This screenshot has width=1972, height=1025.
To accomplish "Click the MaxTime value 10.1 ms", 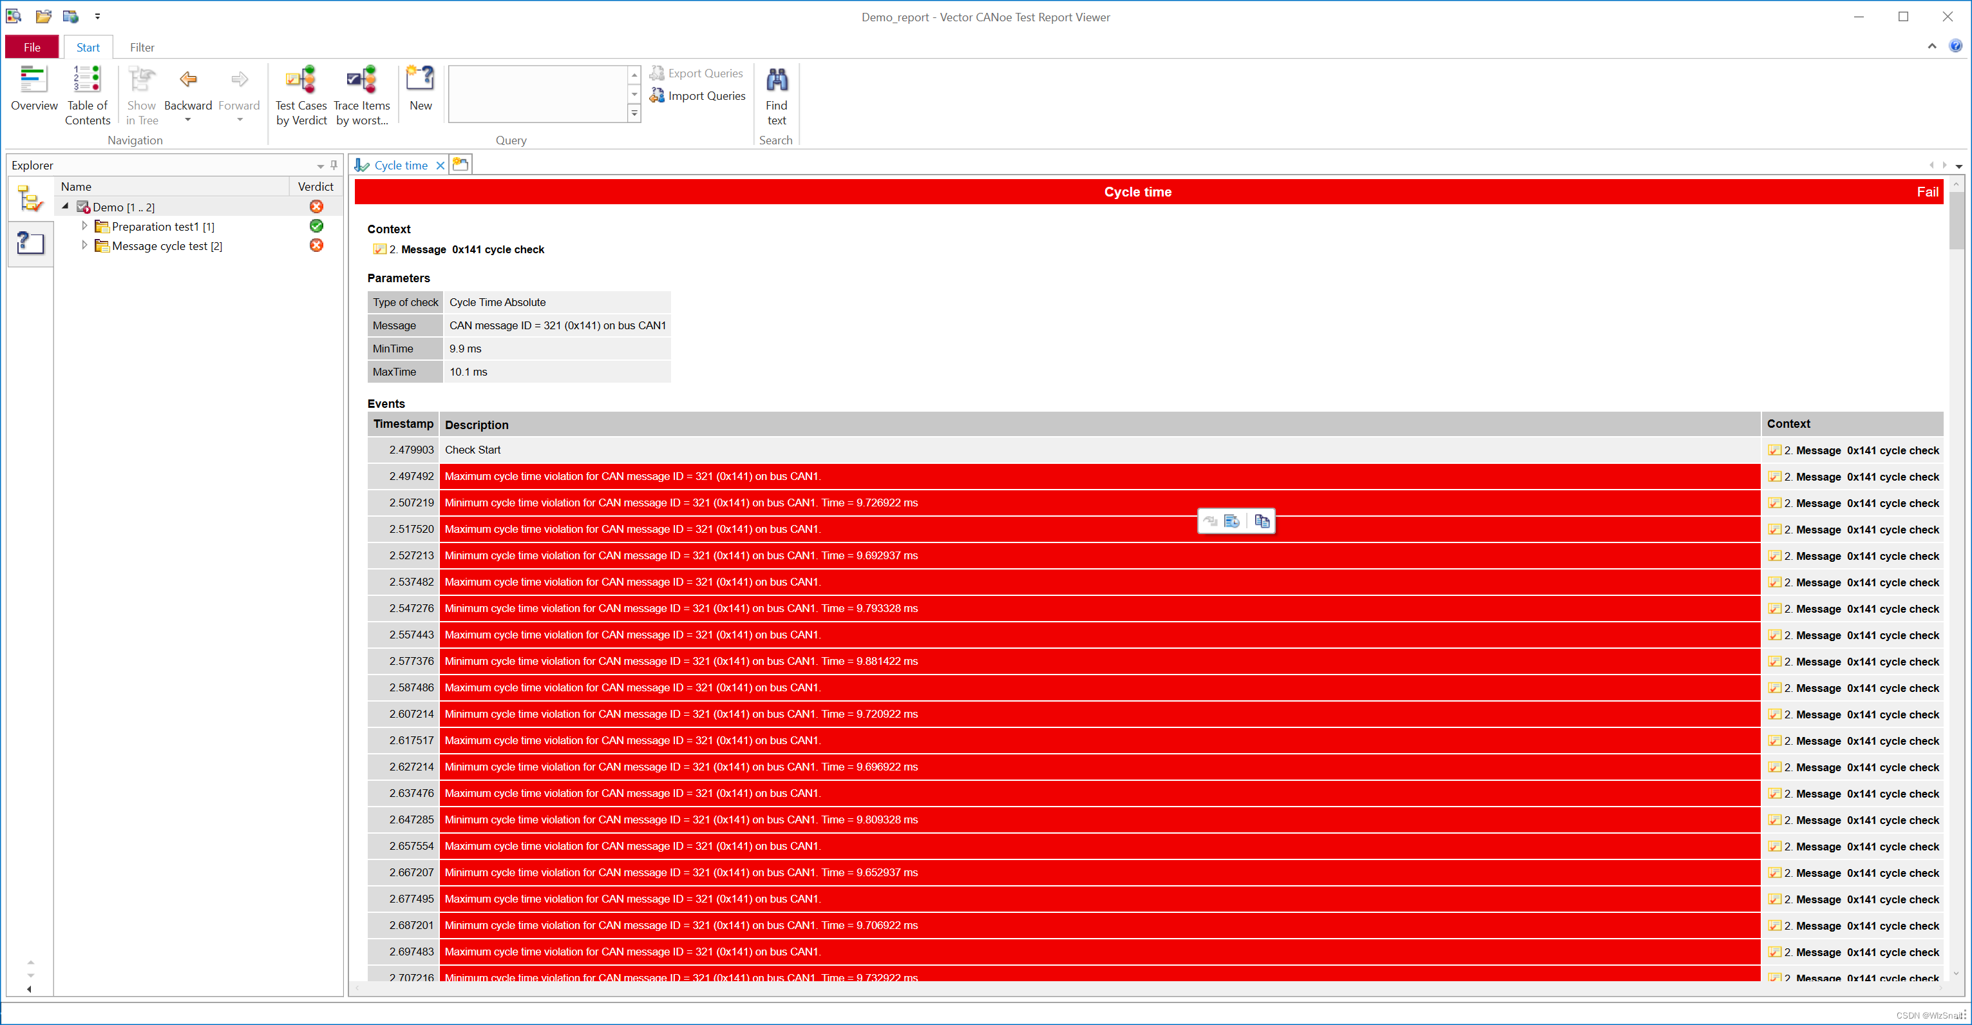I will (468, 372).
